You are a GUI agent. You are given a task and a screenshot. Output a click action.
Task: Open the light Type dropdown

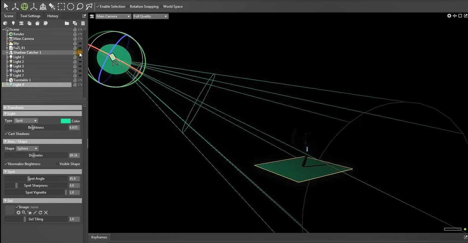[26, 121]
